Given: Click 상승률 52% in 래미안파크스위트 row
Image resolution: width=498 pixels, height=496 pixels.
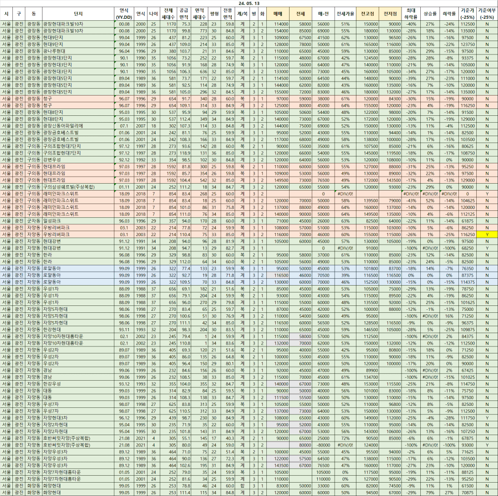Looking at the screenshot, I should [430, 200].
